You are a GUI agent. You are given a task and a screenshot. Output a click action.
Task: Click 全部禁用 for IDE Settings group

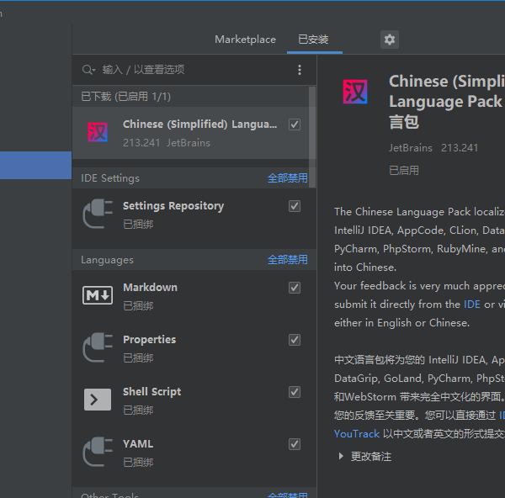tap(287, 178)
